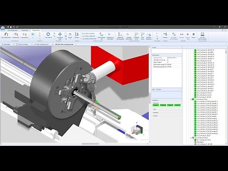This screenshot has width=228, height=171.
Task: Open the Cell configuration environment button
Action: (6, 36)
